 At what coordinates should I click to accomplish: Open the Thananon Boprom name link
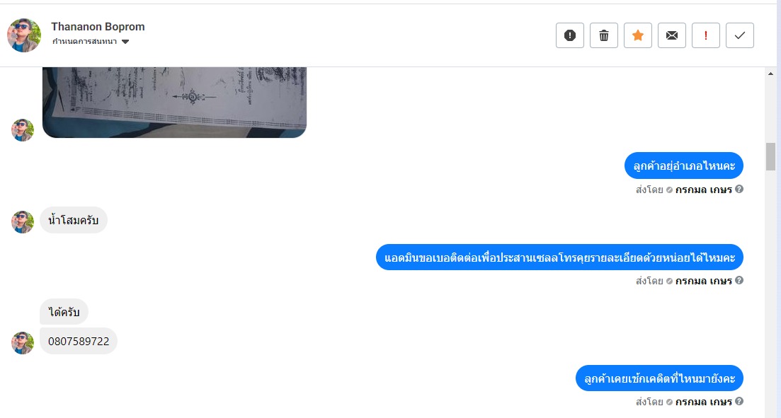coord(98,27)
